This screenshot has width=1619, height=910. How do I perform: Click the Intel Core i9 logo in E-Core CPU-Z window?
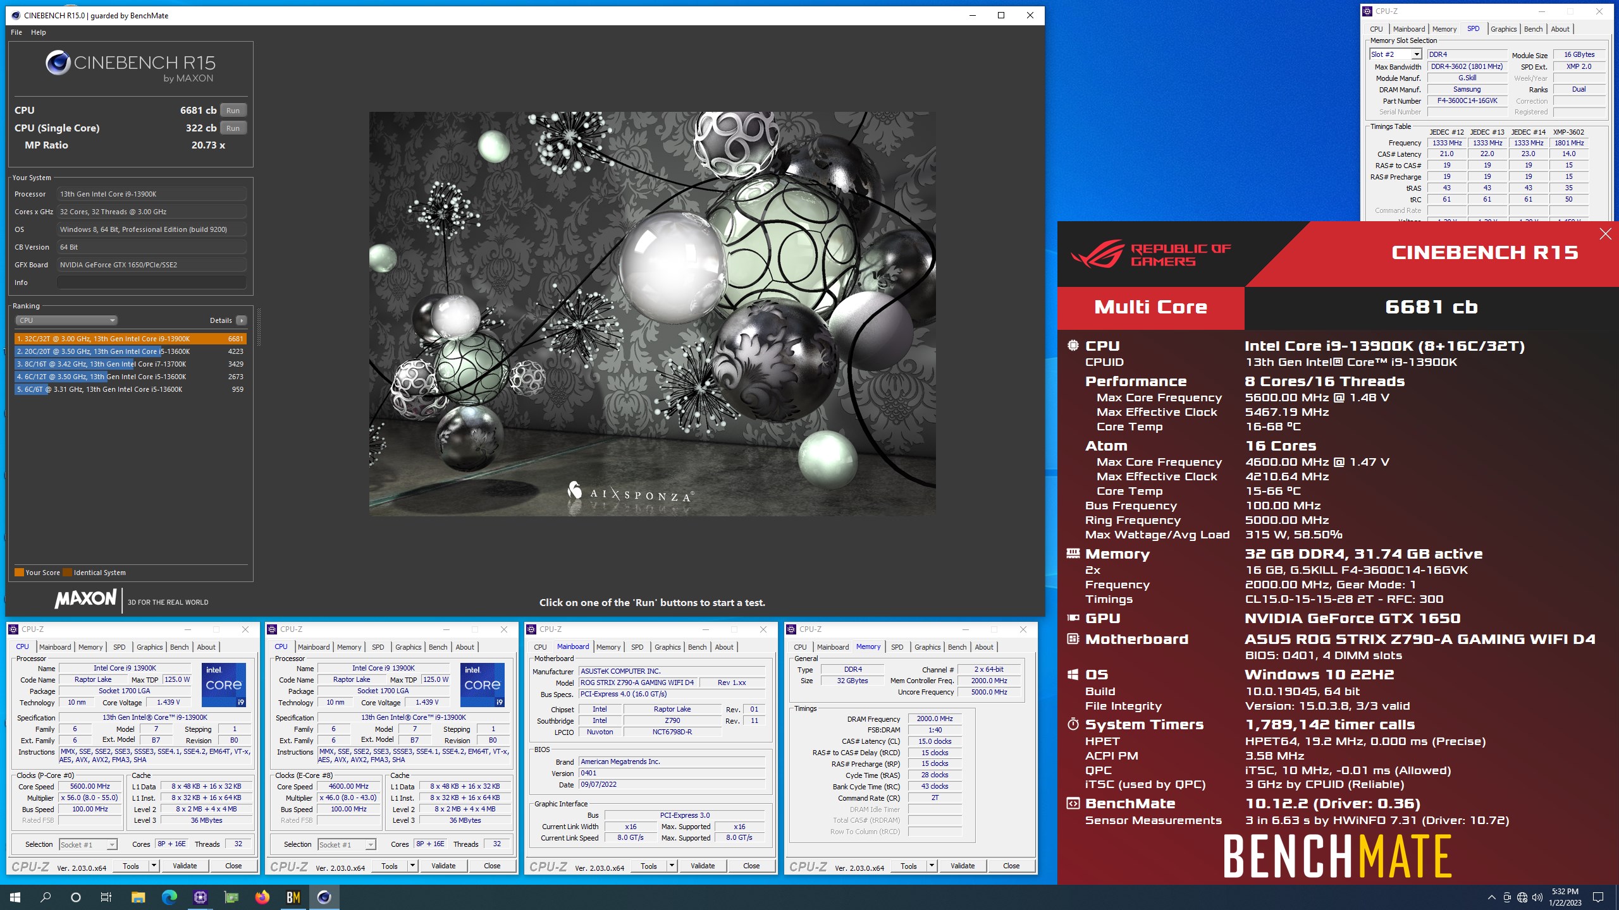pos(483,684)
